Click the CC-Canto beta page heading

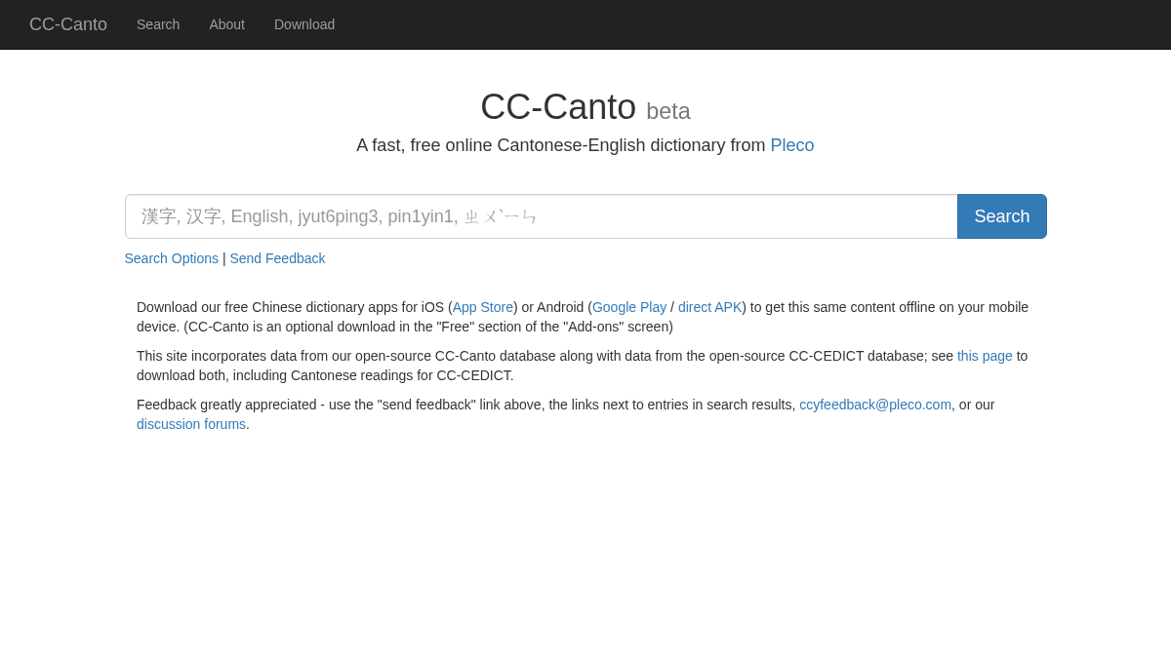(x=585, y=107)
